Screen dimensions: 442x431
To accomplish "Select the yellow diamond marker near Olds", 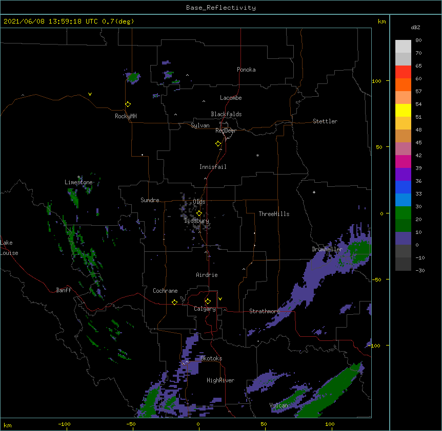I will (199, 213).
